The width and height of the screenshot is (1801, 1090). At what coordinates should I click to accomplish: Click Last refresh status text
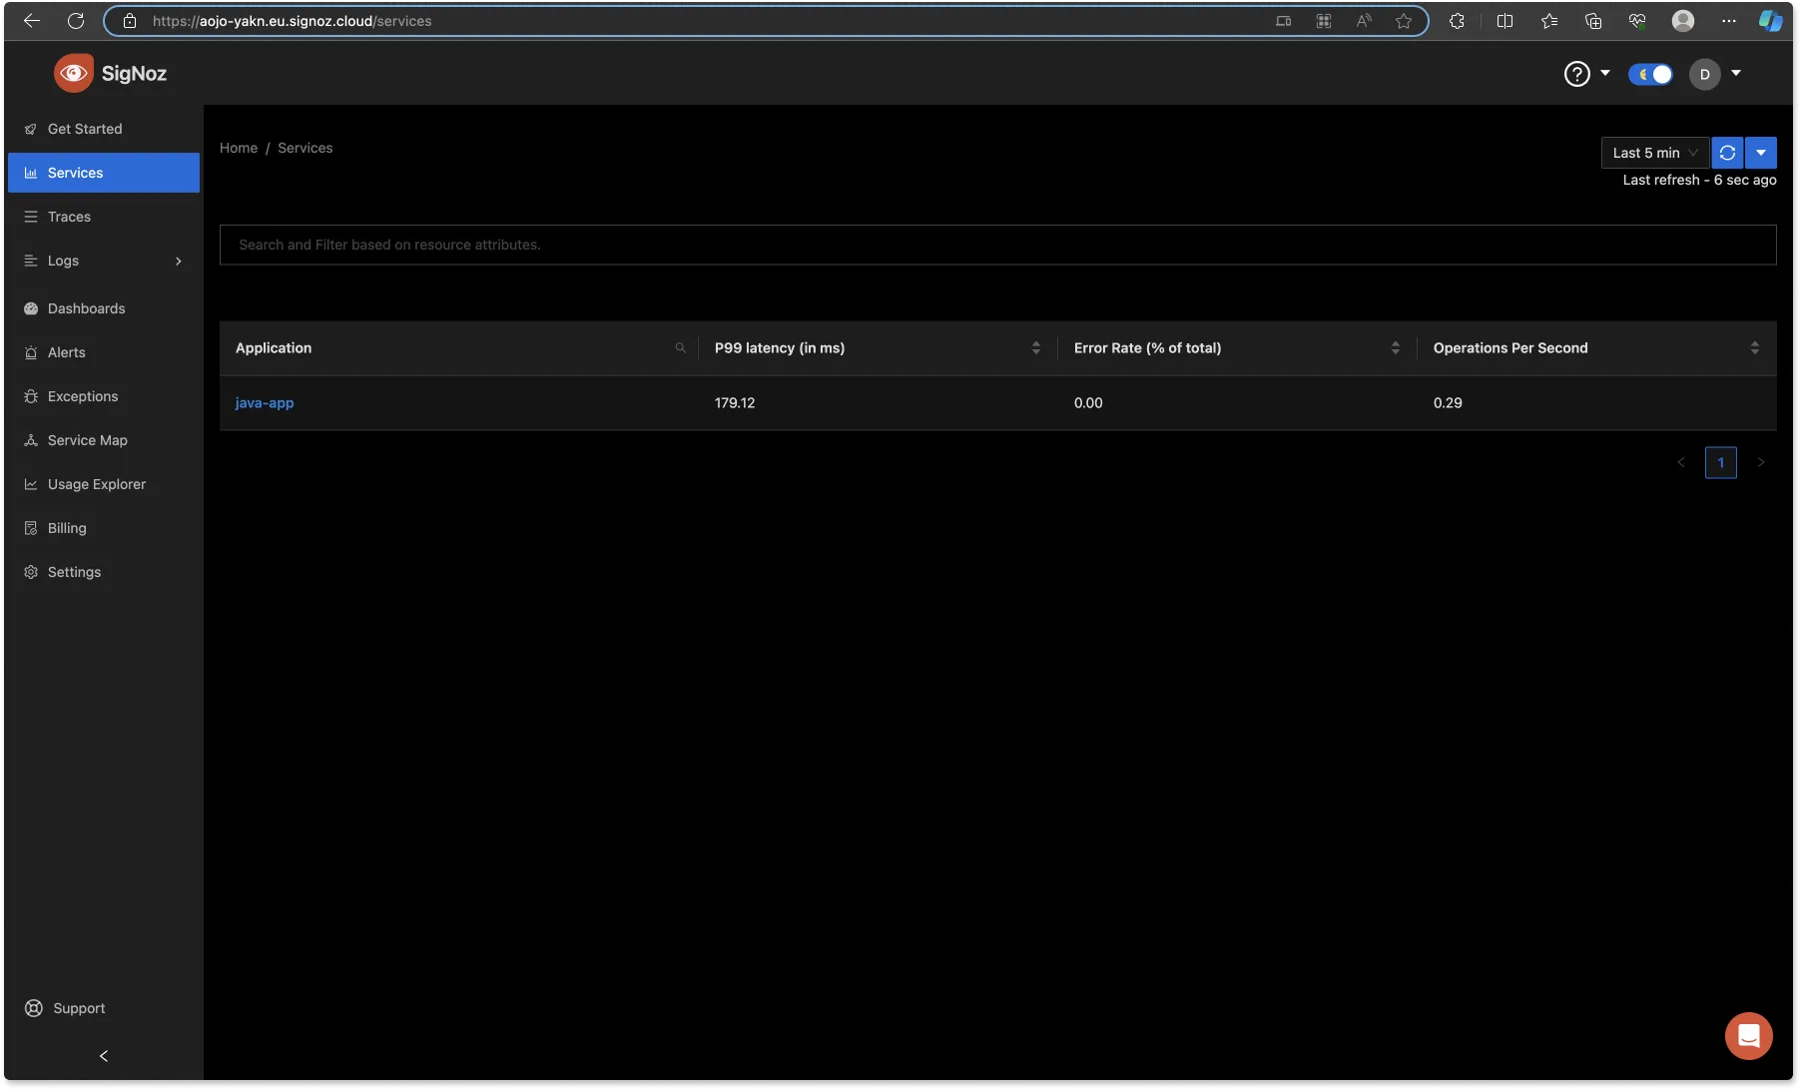tap(1699, 180)
